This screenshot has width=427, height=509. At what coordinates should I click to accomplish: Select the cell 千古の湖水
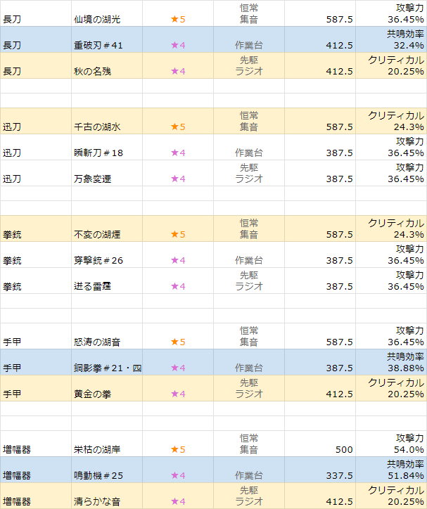pos(107,121)
